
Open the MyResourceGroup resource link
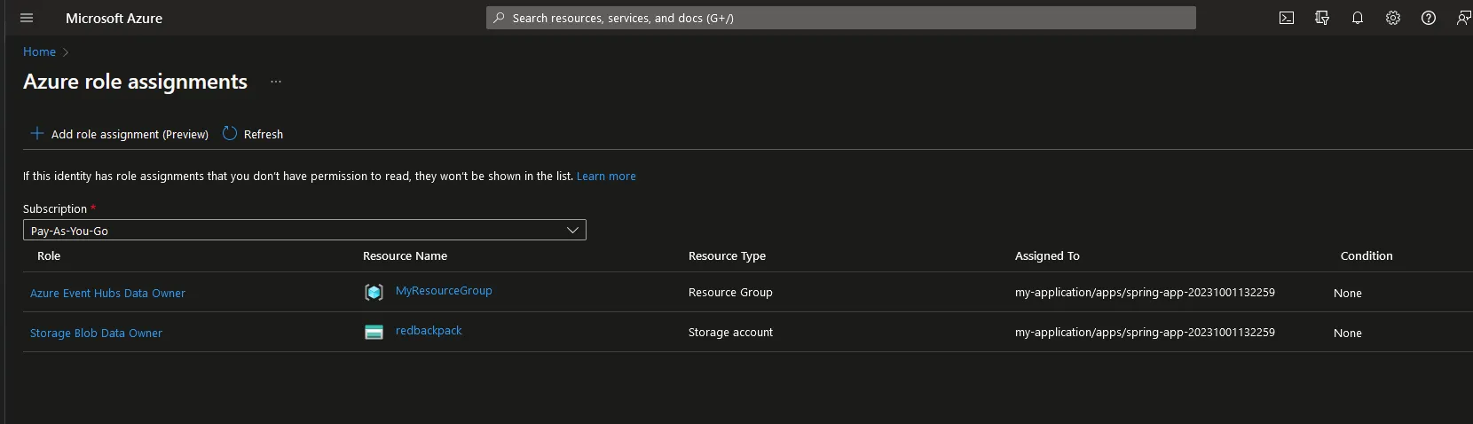[x=444, y=290]
